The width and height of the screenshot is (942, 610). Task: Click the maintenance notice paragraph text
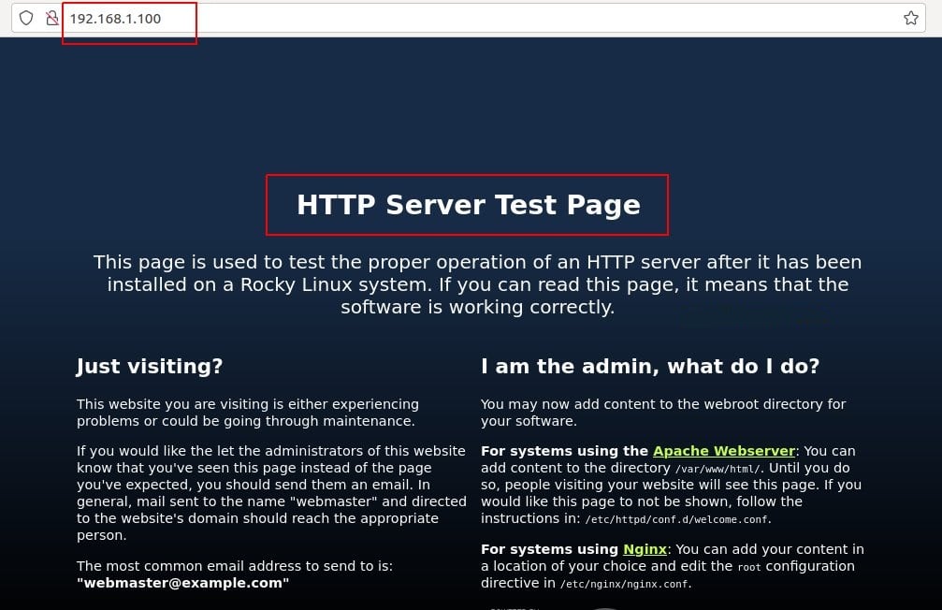coord(247,413)
